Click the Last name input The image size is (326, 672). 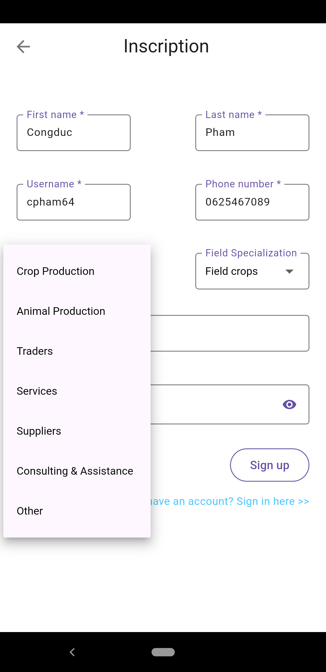252,133
